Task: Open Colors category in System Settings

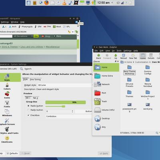Action: [x=7, y=86]
